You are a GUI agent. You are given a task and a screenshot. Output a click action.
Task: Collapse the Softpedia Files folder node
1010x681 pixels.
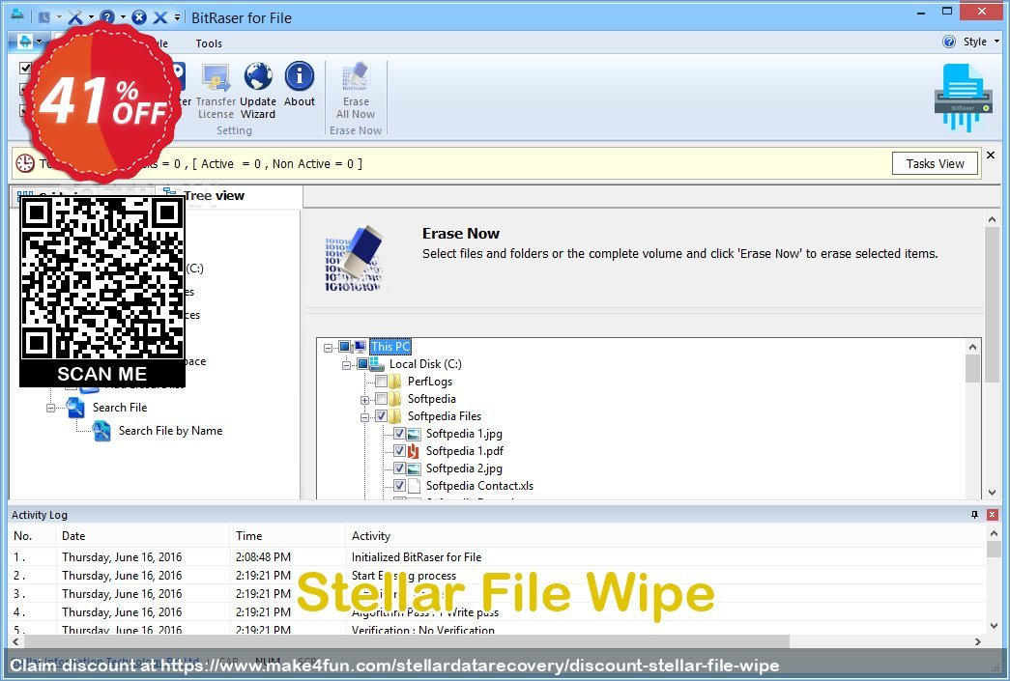(x=364, y=417)
